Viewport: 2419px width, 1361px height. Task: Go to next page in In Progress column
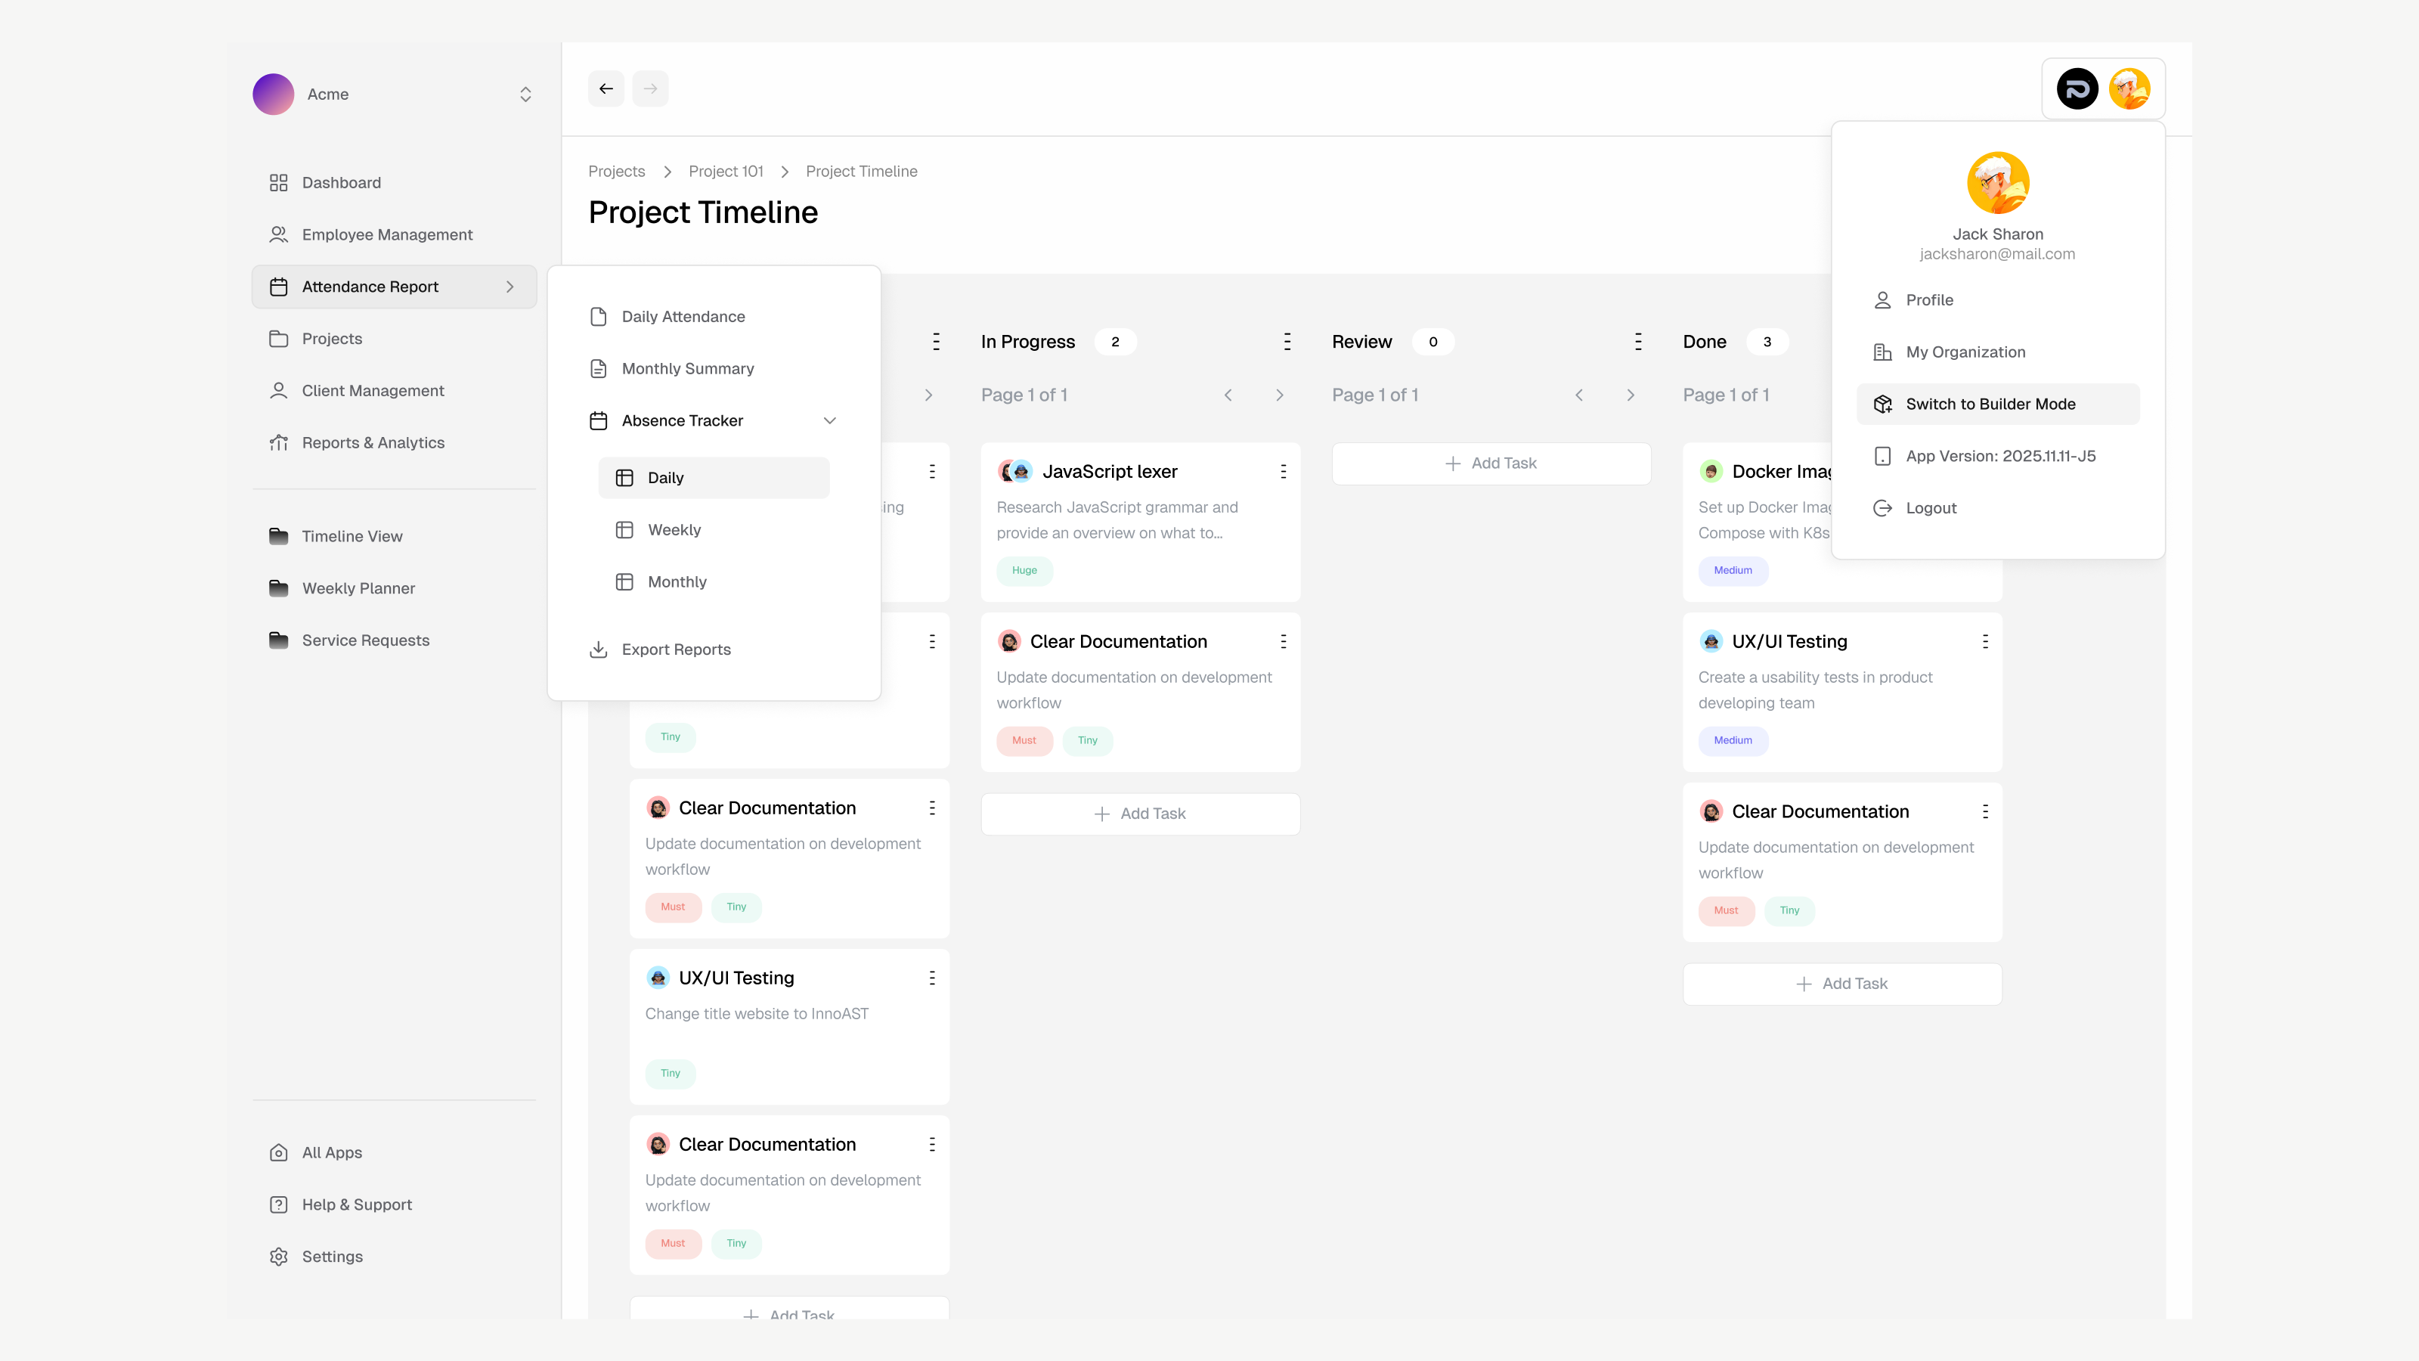tap(1279, 395)
